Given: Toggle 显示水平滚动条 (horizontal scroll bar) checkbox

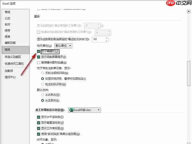Looking at the screenshot, I should coord(38,117).
